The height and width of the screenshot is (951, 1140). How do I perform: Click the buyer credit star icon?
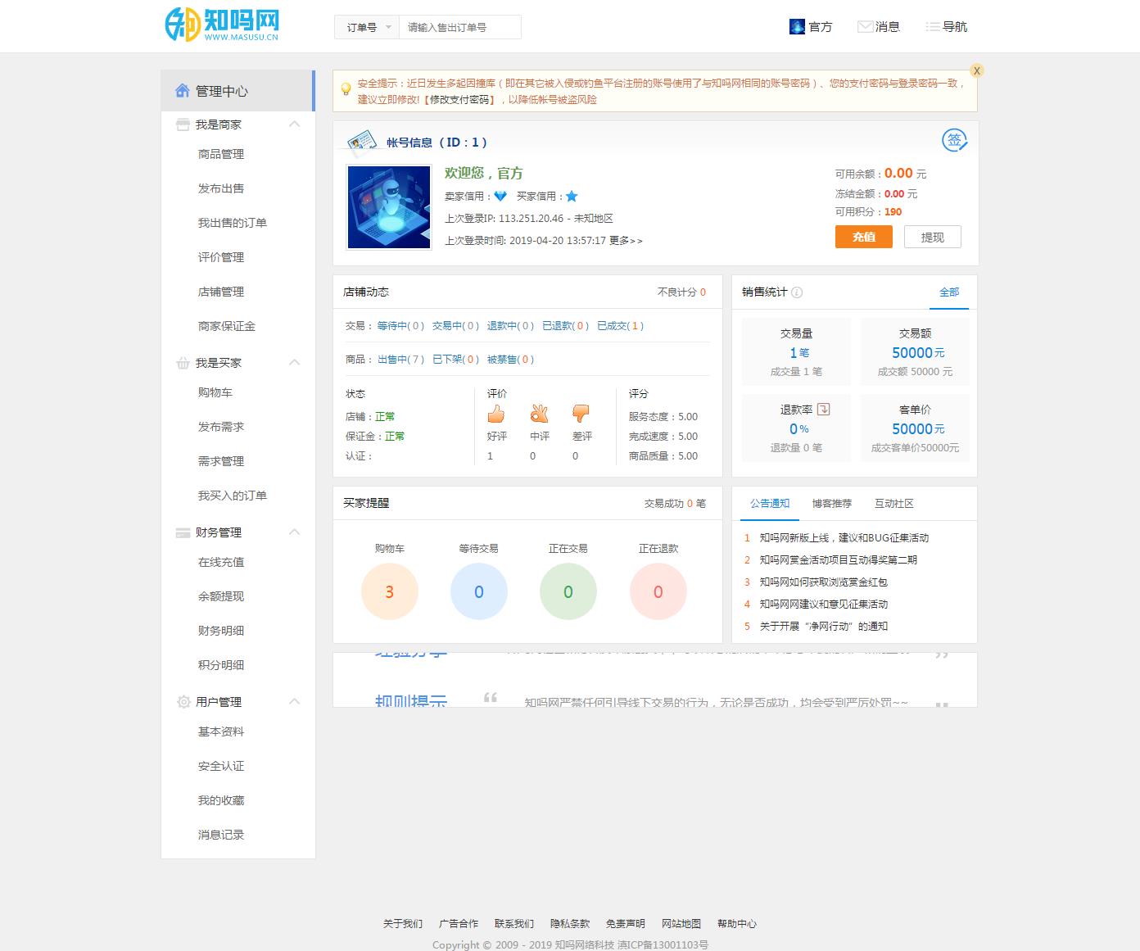(572, 197)
